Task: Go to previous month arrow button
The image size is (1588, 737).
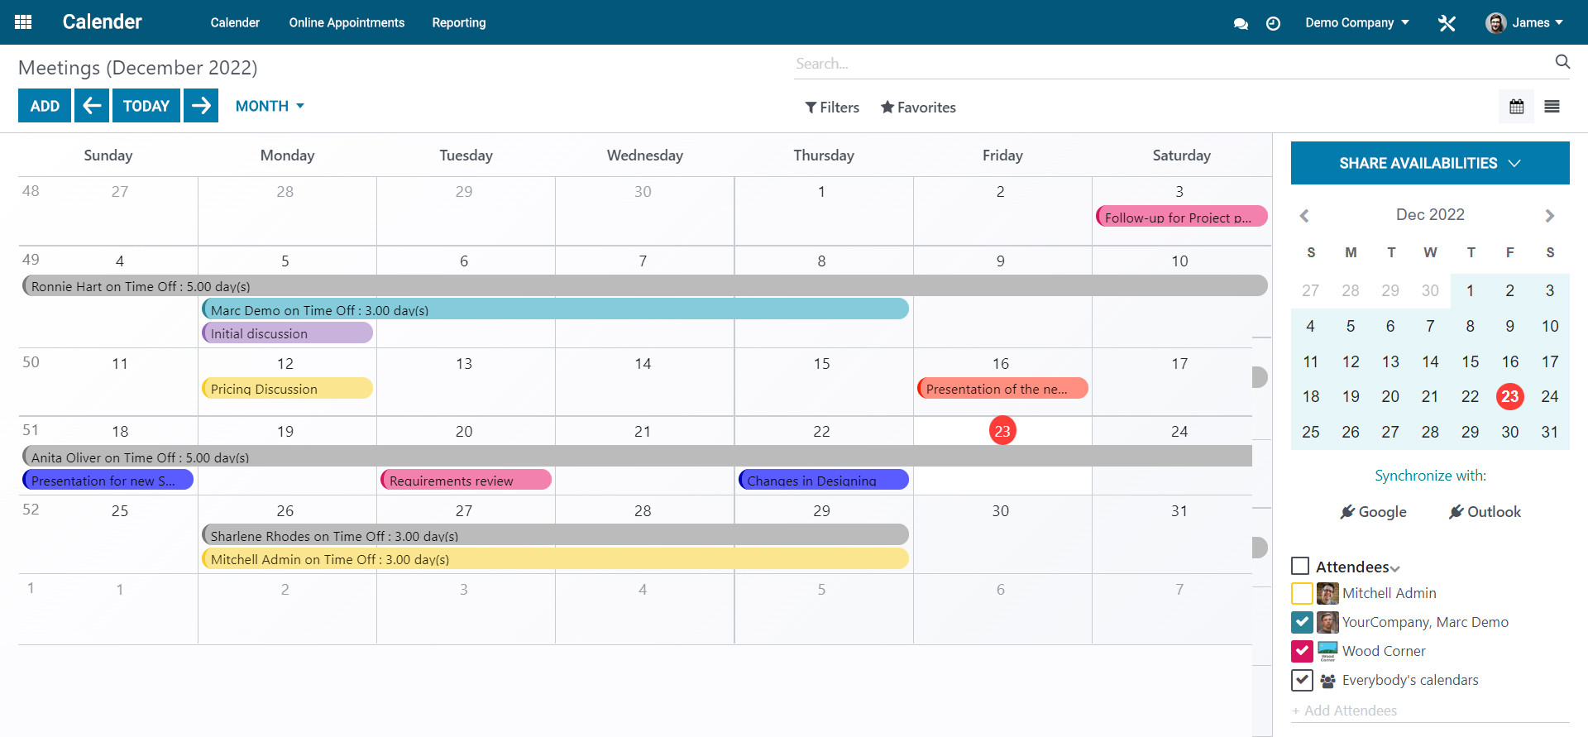Action: click(x=92, y=106)
